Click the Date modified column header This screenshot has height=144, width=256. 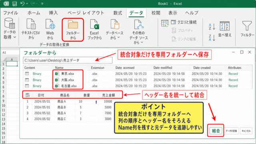click(163, 68)
